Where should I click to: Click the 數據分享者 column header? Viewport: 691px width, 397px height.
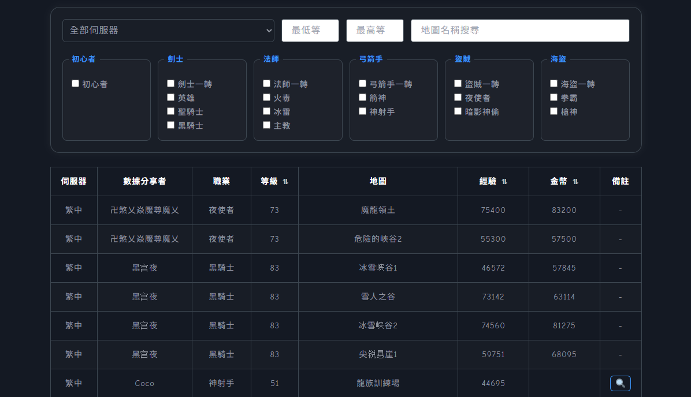tap(144, 181)
